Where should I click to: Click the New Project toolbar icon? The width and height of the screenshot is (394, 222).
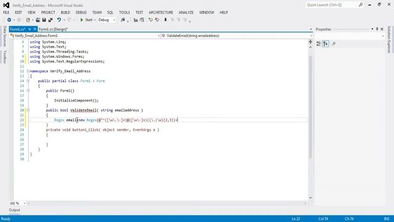(28, 20)
